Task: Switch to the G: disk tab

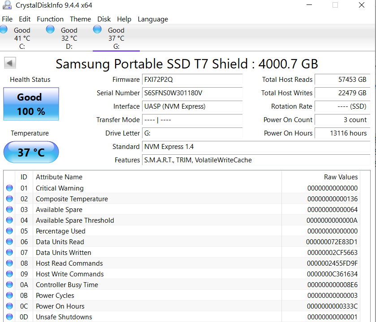Action: (x=116, y=38)
